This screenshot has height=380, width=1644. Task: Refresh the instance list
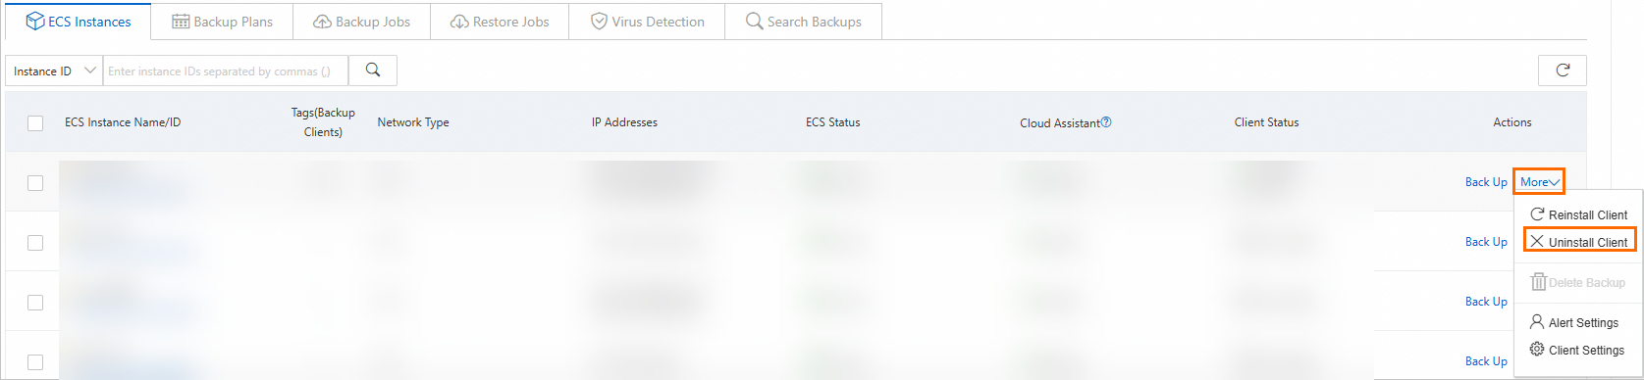(x=1563, y=71)
